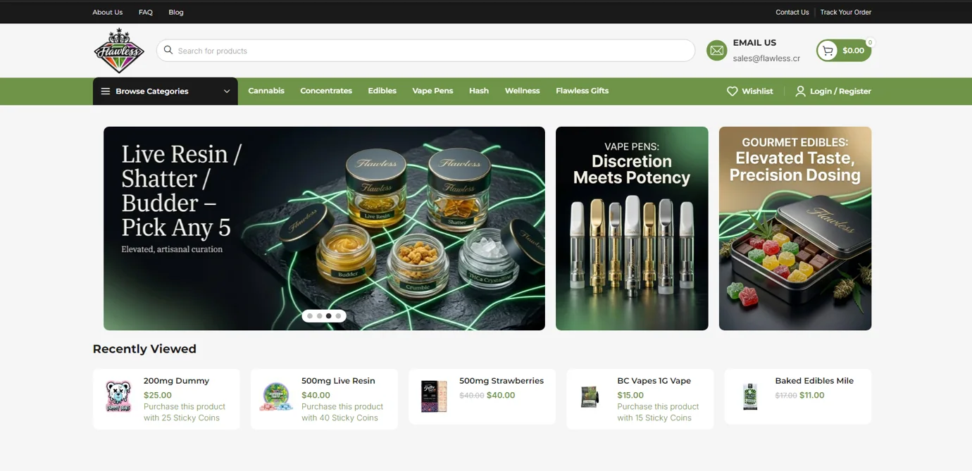Select the fourth carousel slide dot
972x471 pixels.
(338, 316)
